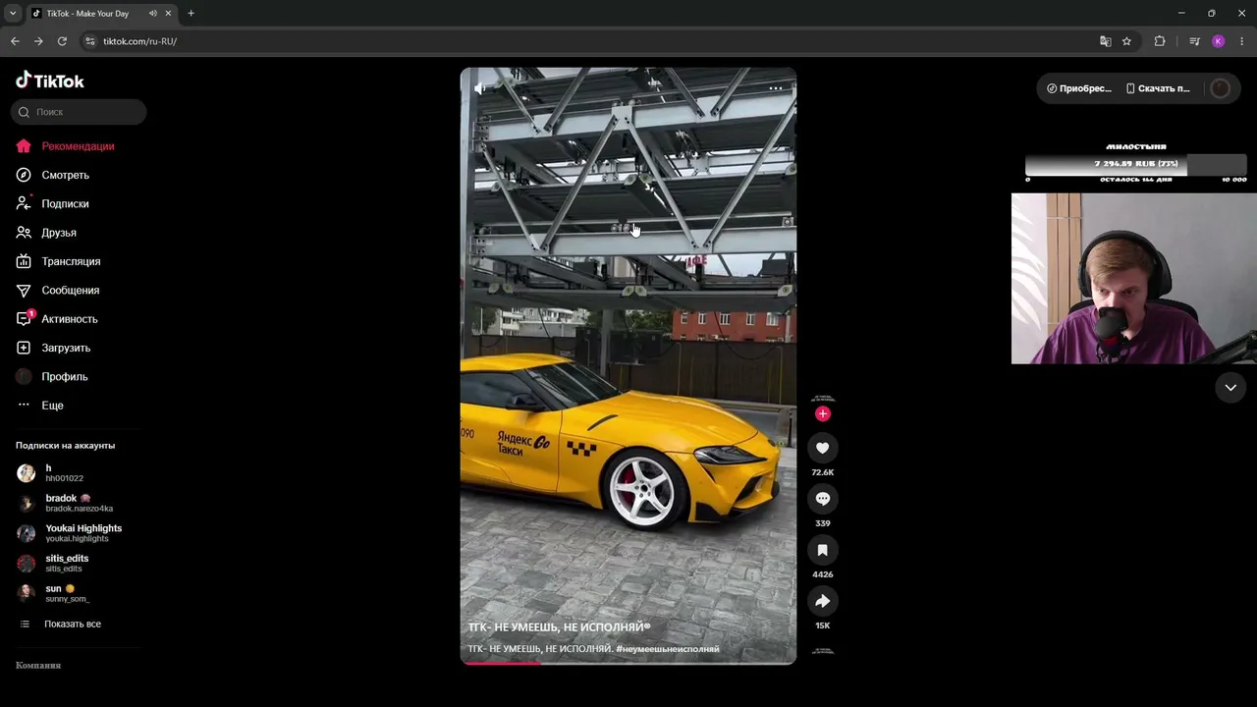Open the video author's avatar
The width and height of the screenshot is (1257, 707).
823,400
